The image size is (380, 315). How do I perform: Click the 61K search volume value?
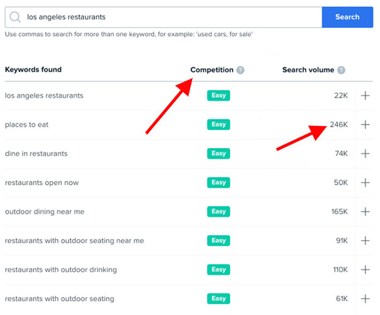(x=342, y=299)
